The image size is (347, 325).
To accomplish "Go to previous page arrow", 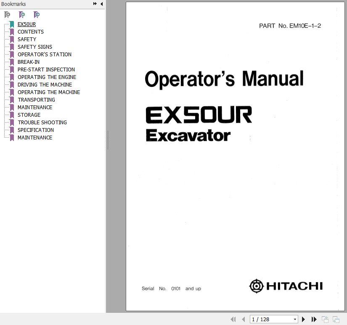I will click(x=244, y=319).
